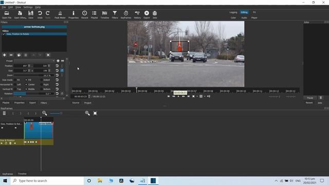Viewport: 329px width, 185px height.
Task: Open the Edit menu
Action: coord(10,7)
